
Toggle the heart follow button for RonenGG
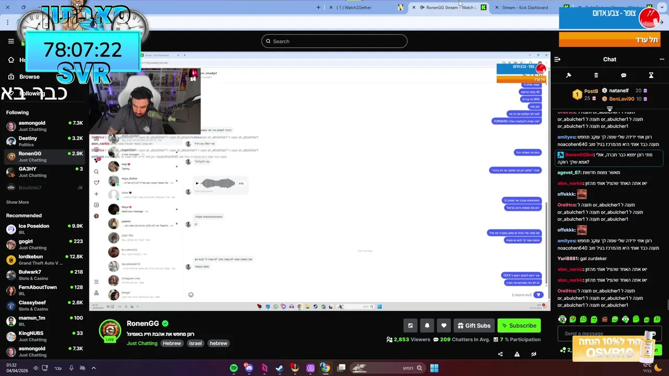(x=444, y=325)
